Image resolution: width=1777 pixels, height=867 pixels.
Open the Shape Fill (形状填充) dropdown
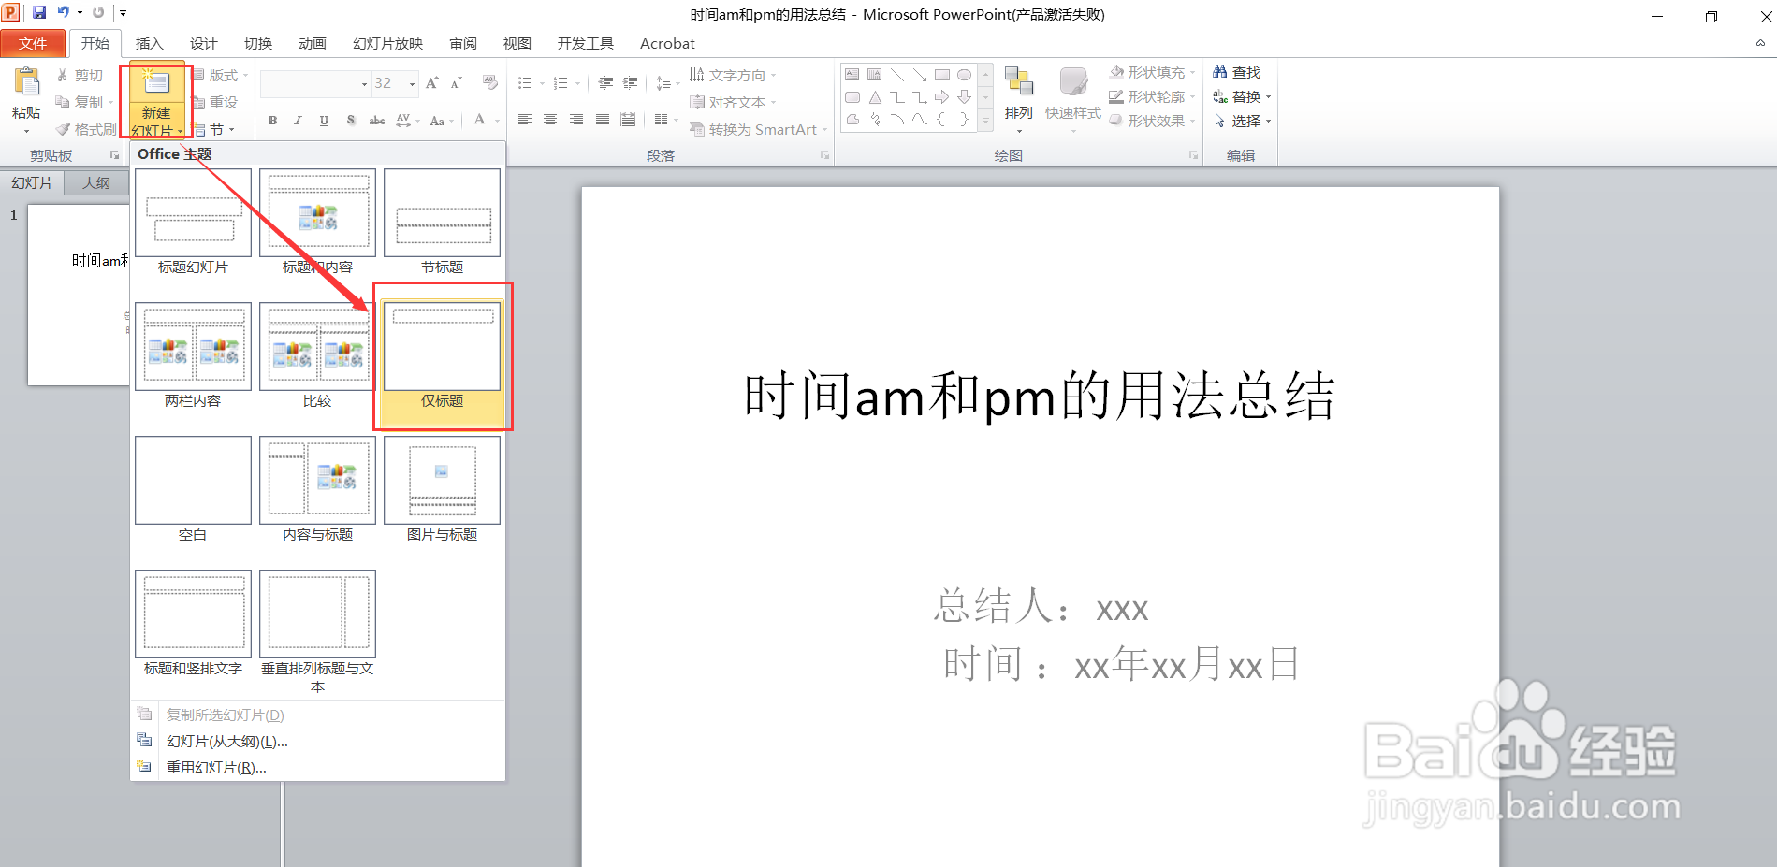click(x=1152, y=71)
